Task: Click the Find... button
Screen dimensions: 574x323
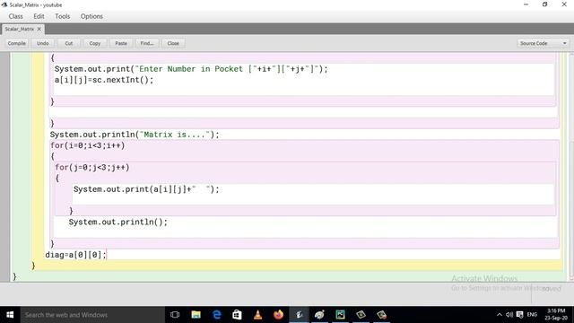Action: click(x=147, y=43)
